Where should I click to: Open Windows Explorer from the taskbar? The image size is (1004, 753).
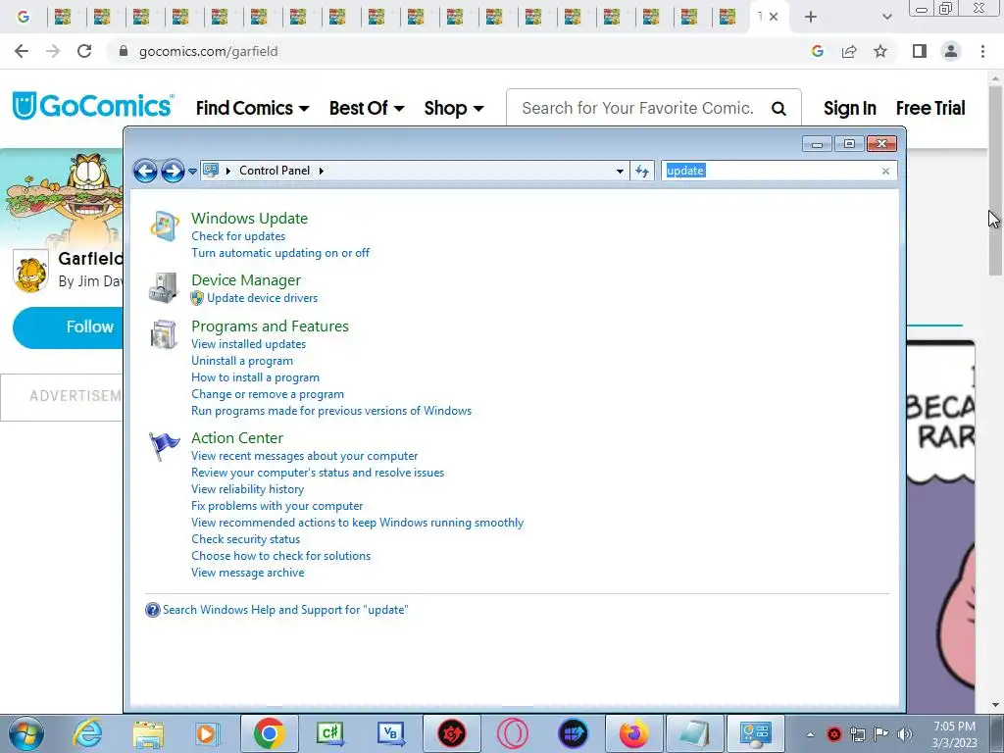click(148, 733)
